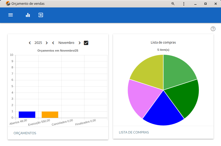Click the orange Execução bar
221x146 pixels.
click(50, 115)
